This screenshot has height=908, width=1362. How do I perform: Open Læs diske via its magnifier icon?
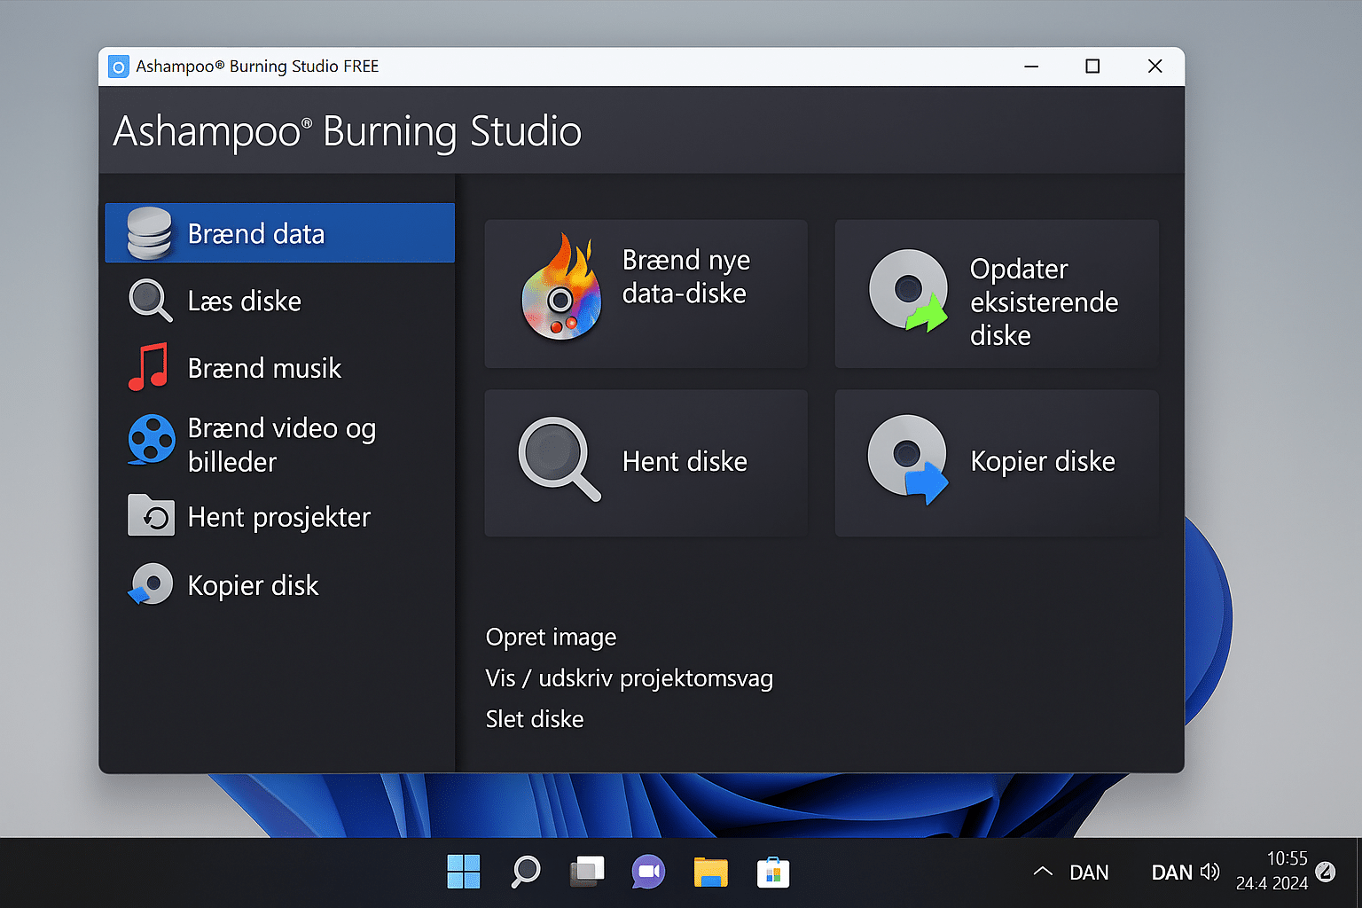pyautogui.click(x=150, y=301)
